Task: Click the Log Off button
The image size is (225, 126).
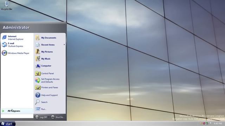Action: point(41,117)
